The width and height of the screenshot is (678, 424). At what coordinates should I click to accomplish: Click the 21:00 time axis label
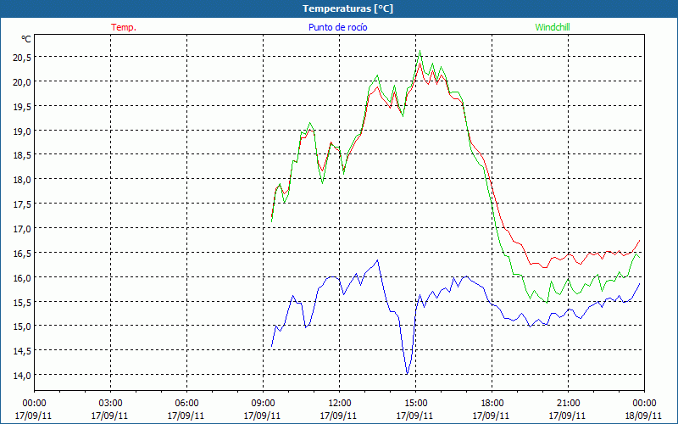[x=568, y=404]
